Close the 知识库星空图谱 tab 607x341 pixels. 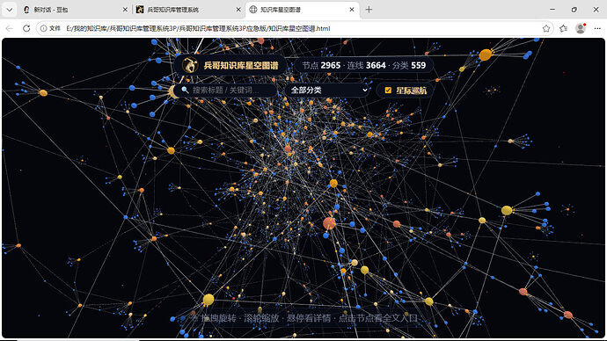(352, 10)
